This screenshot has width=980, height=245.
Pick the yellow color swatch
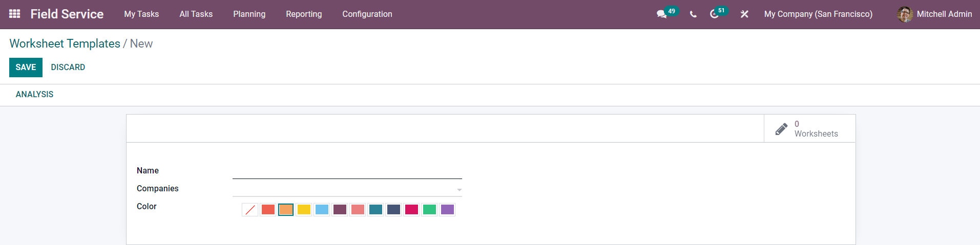tap(304, 210)
